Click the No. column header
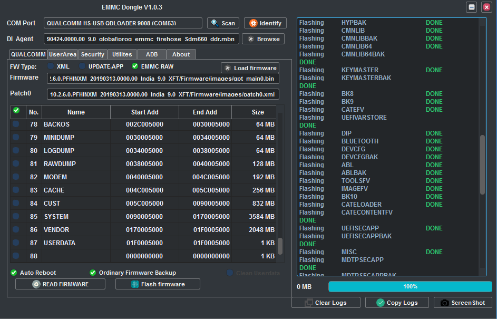The height and width of the screenshot is (319, 497). 34,112
